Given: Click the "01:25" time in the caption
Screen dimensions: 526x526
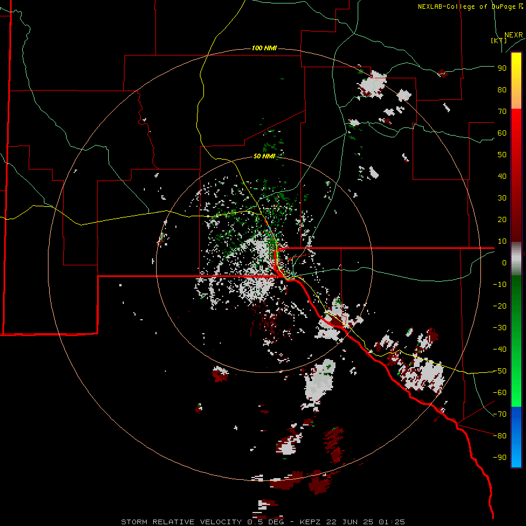Looking at the screenshot, I should click(x=392, y=522).
